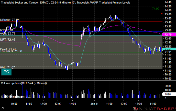Click the 1898 volume value marker
176x111 pixels.
[169, 94]
